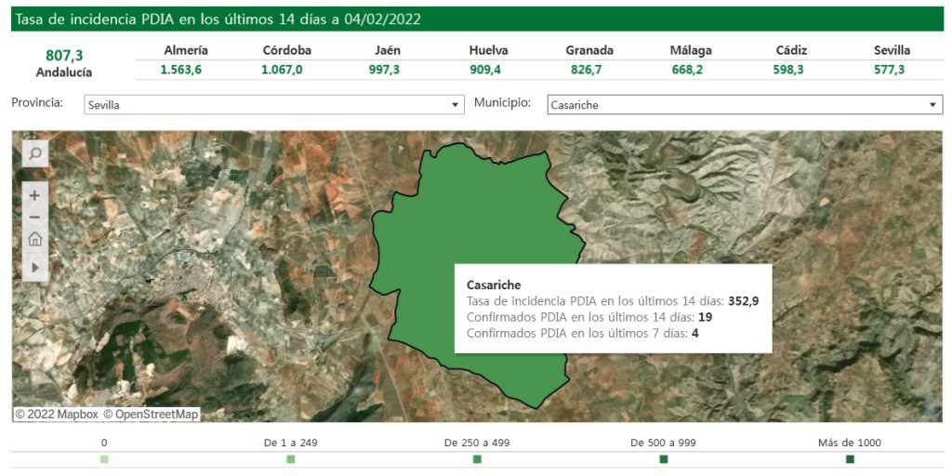Screen dimensions: 952x476
Task: Expand map tools arrow button
Action: [34, 267]
